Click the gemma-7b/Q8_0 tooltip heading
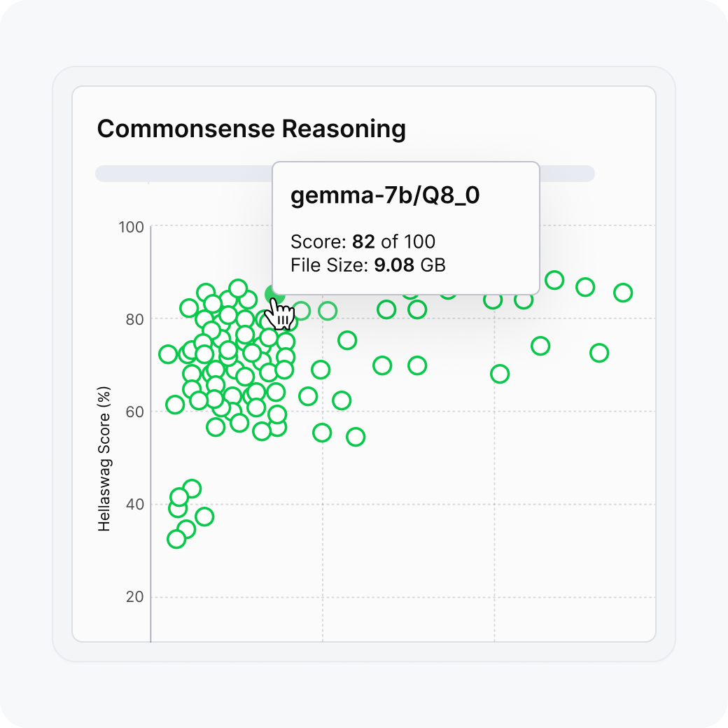The width and height of the screenshot is (728, 728). click(x=385, y=197)
